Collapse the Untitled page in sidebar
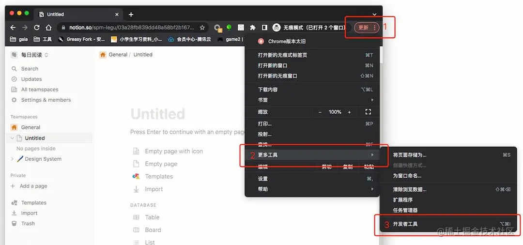523x245 pixels. pyautogui.click(x=12, y=138)
